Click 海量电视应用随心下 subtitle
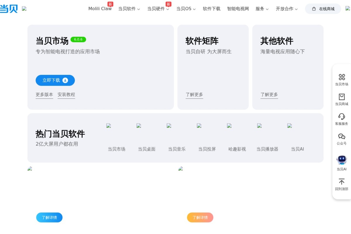The width and height of the screenshot is (351, 234). [283, 52]
